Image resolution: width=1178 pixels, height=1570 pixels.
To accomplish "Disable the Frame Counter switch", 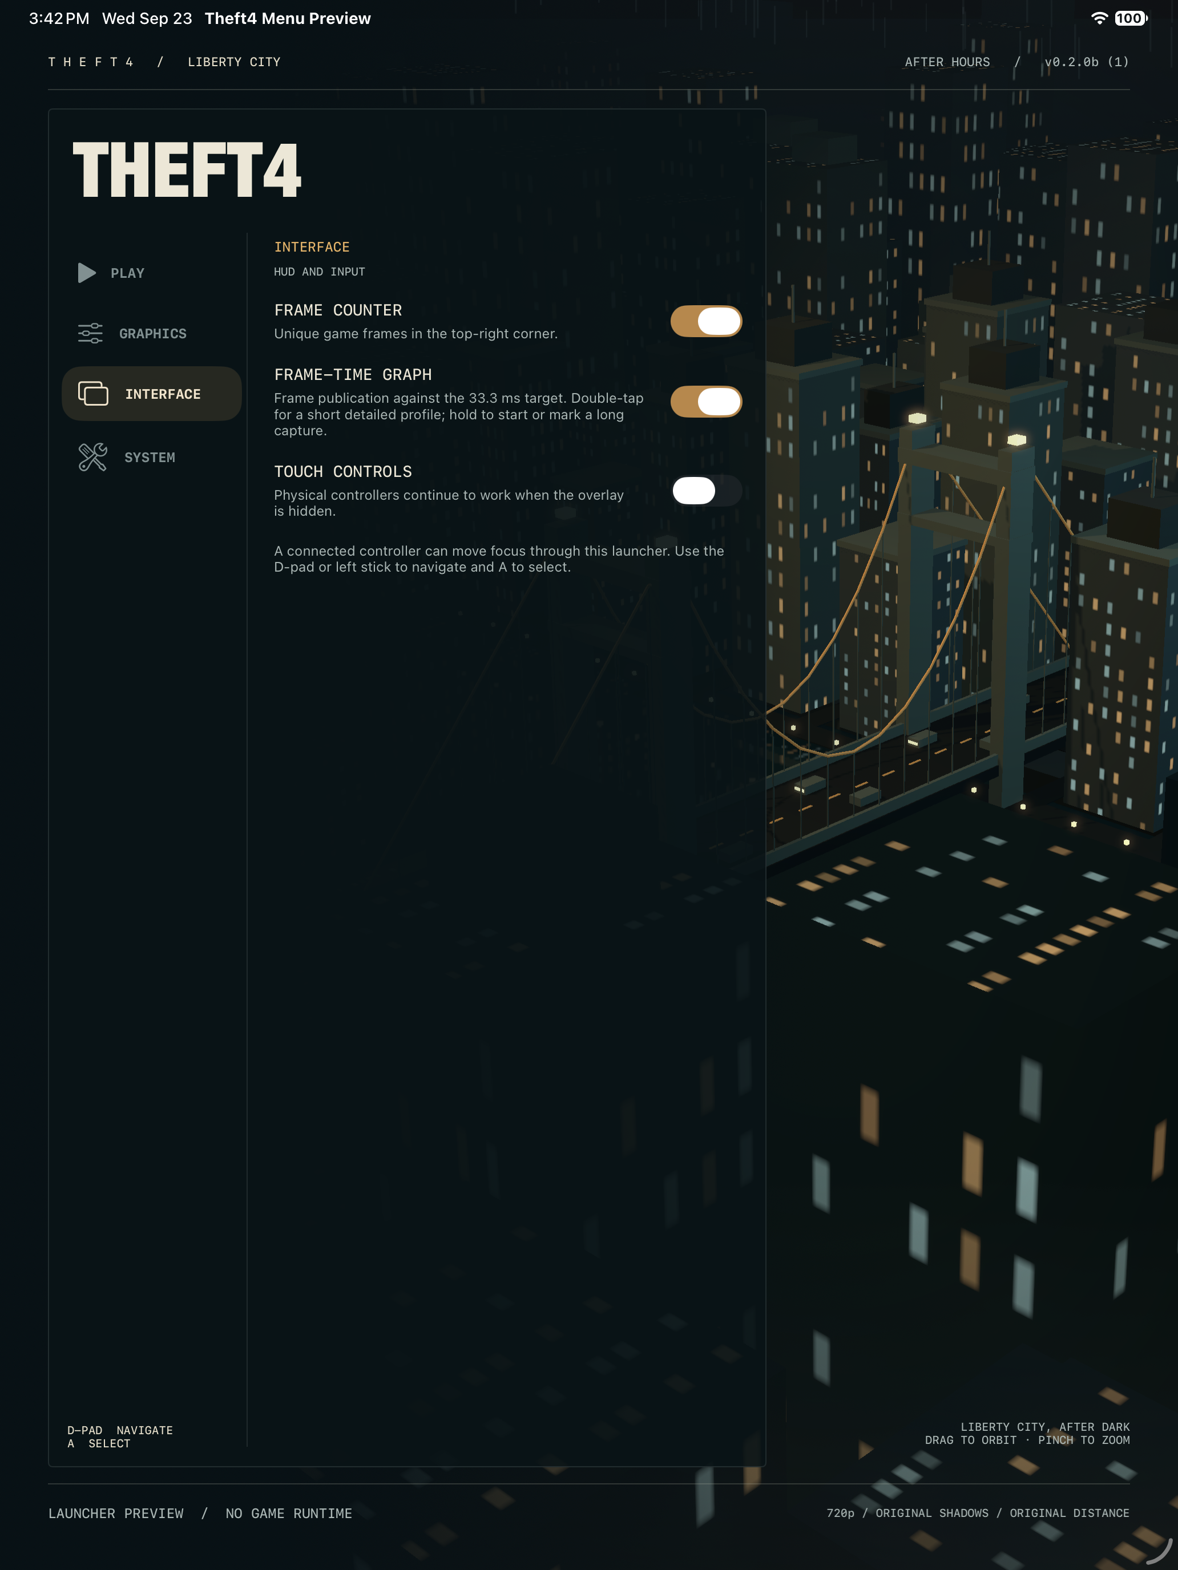I will coord(707,322).
